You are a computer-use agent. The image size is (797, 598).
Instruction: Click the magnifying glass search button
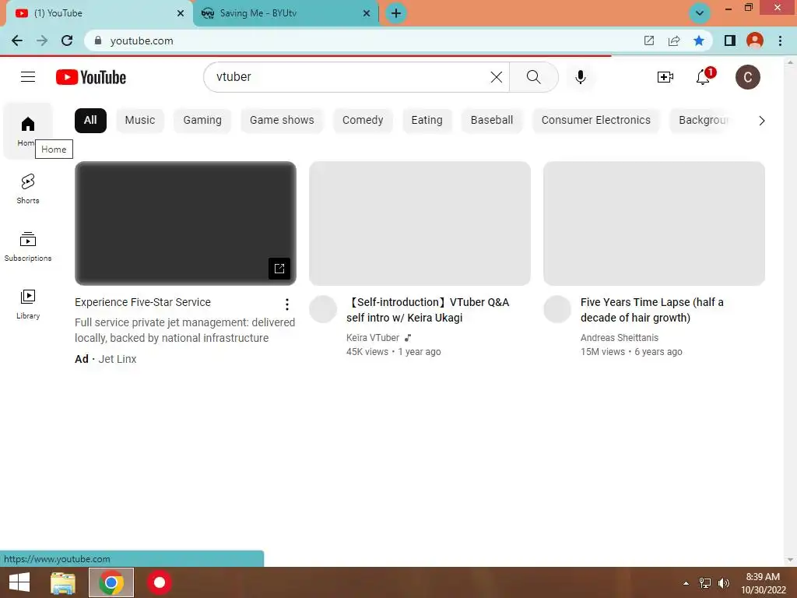click(x=533, y=77)
